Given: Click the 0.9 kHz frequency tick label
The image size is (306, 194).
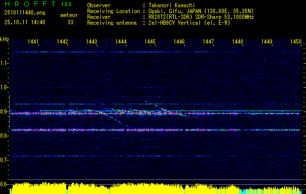Looking at the screenshot, I should point(4,112).
